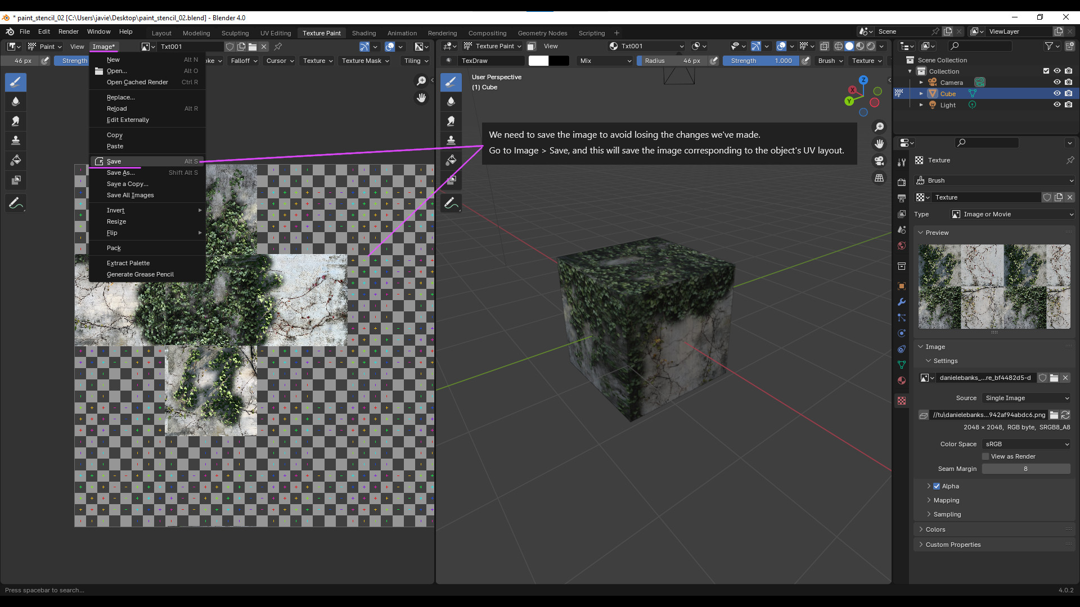Switch perspective/orthographic with the grid icon
This screenshot has height=607, width=1080.
[879, 178]
